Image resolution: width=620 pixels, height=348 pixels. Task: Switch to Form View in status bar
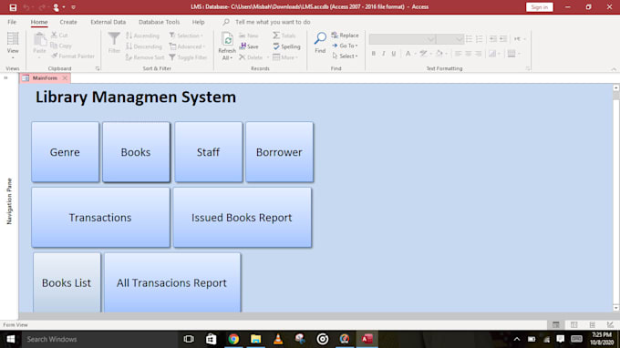555,324
